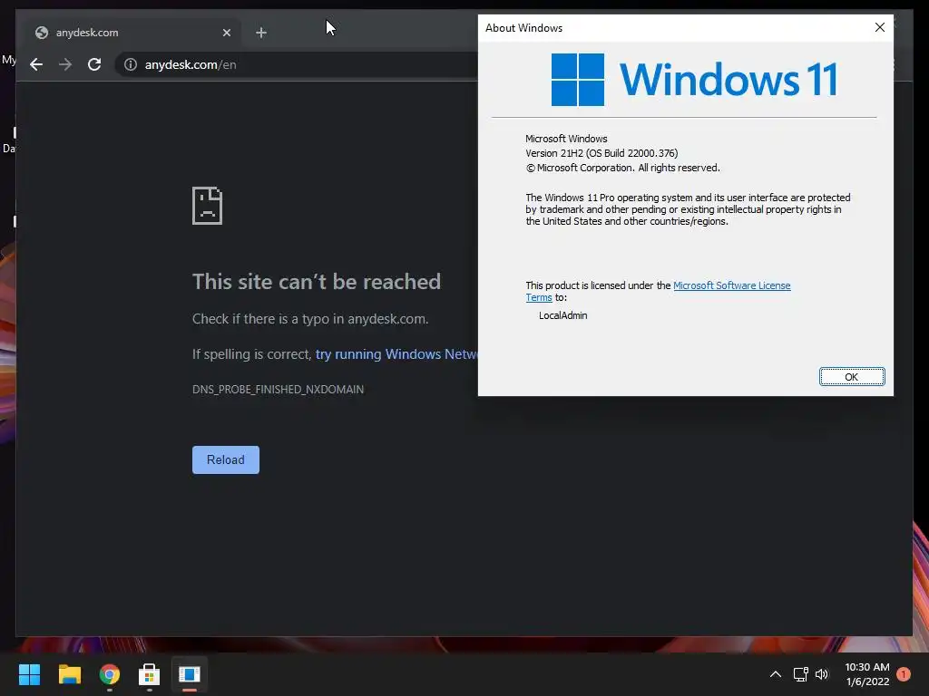Screen dimensions: 929x696
Task: Click the sad page error icon
Action: 208,206
